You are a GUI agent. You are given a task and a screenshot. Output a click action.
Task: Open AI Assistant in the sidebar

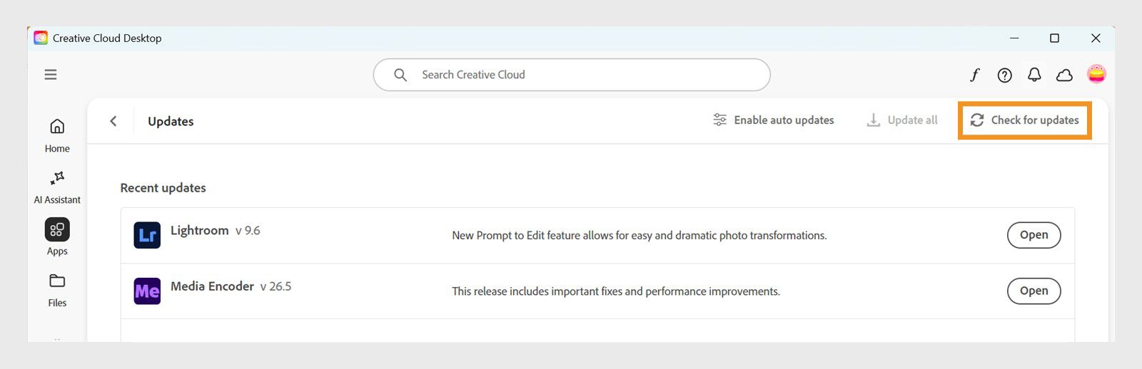tap(57, 187)
